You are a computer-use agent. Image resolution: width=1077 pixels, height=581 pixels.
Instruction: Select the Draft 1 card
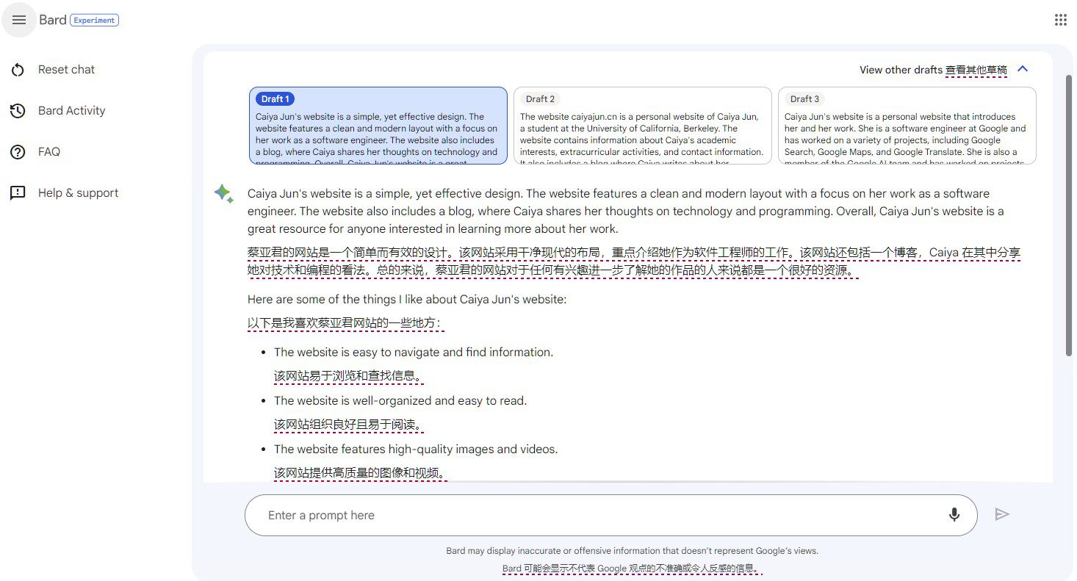[x=378, y=126]
